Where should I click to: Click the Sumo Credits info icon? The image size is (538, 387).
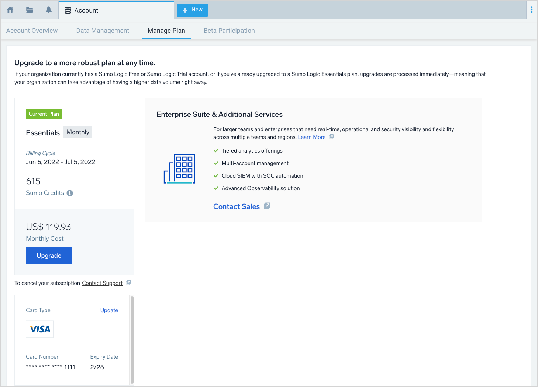coord(70,193)
